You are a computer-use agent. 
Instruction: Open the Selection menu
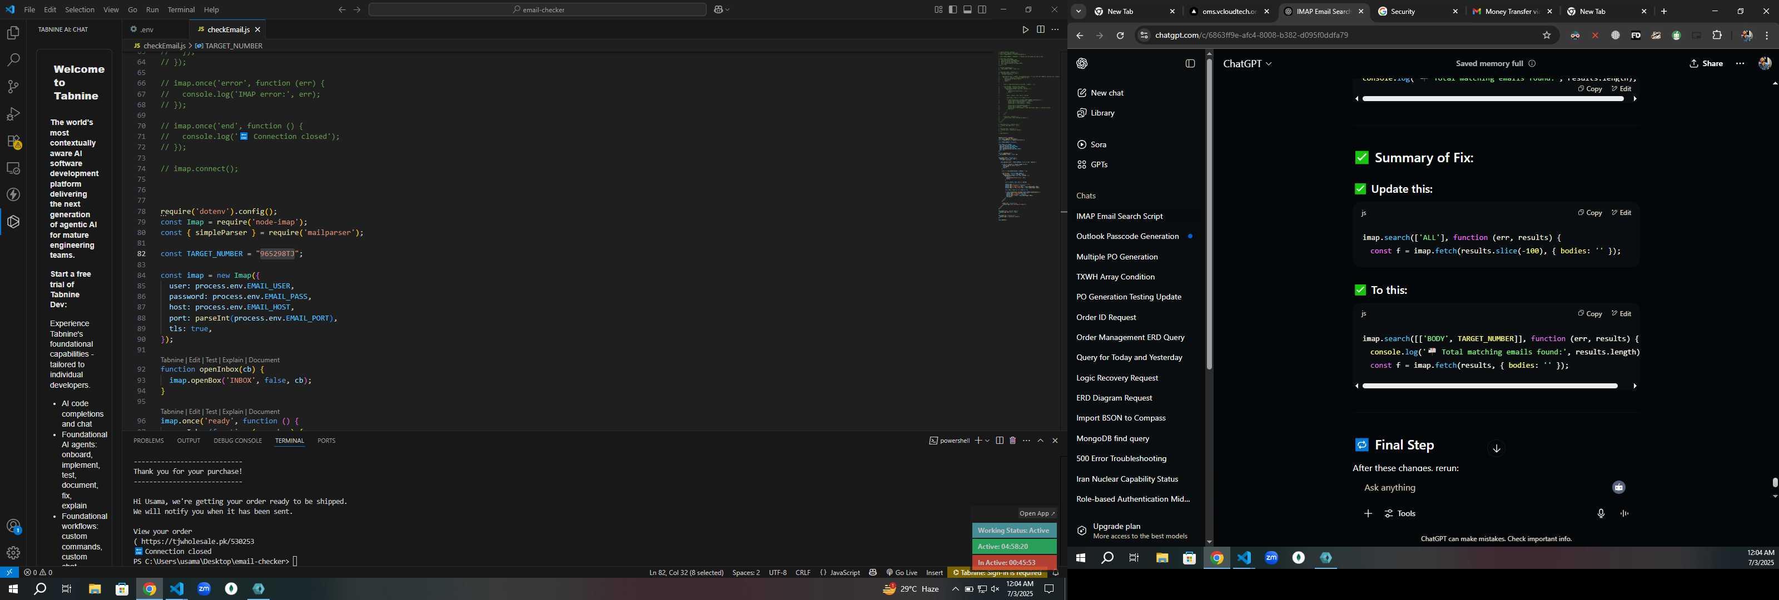(x=79, y=9)
